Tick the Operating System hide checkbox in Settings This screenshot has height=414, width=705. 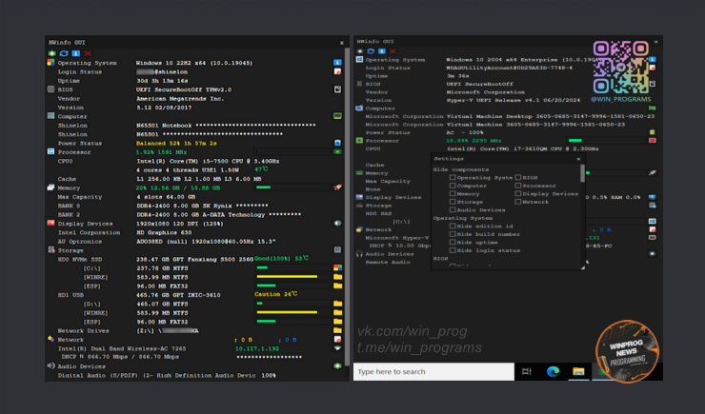click(453, 177)
